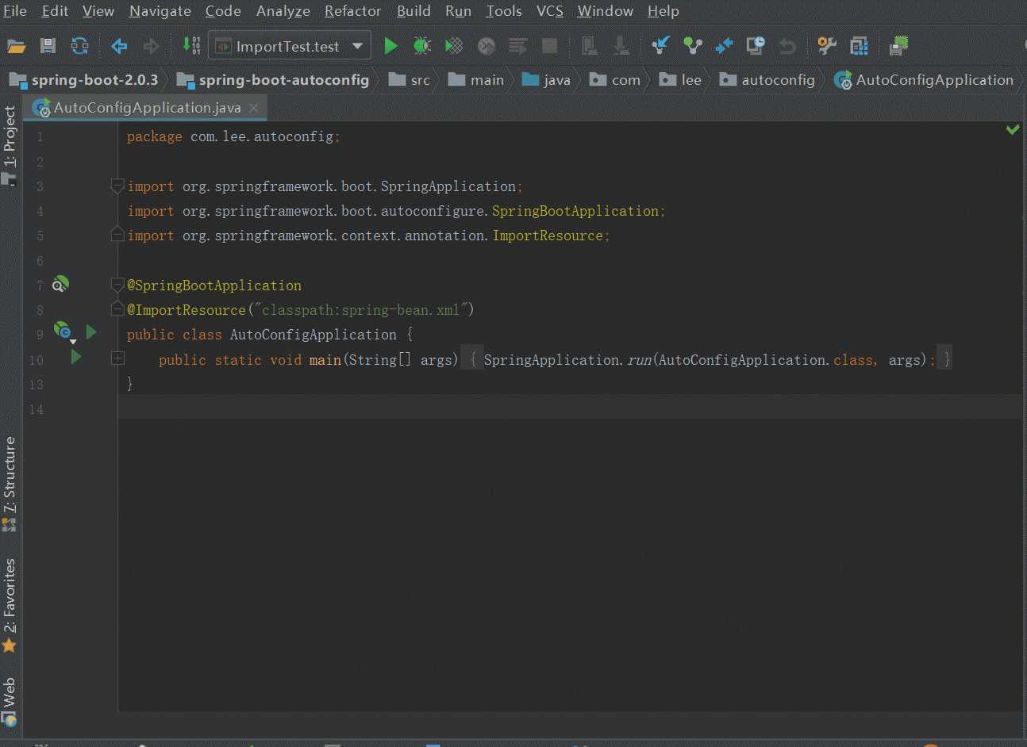Select the autoconfig breadcrumb package

[767, 79]
